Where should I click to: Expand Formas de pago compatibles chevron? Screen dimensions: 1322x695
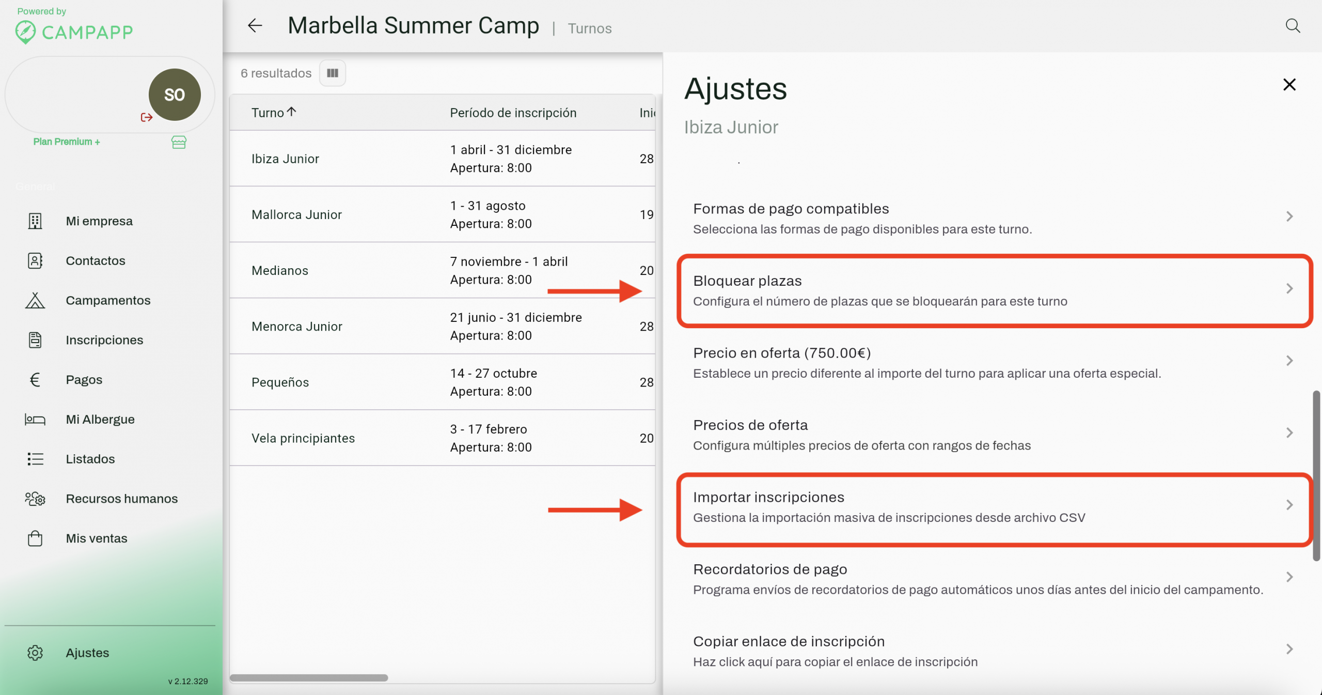click(1289, 217)
